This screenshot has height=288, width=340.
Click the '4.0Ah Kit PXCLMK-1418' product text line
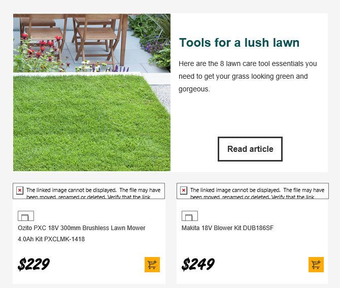pyautogui.click(x=51, y=239)
